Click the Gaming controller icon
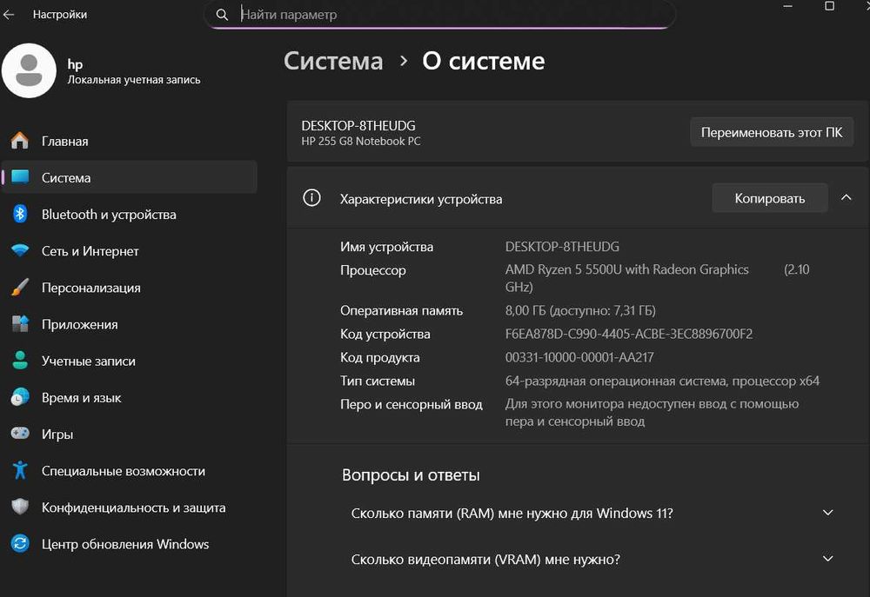This screenshot has height=597, width=870. pyautogui.click(x=20, y=434)
